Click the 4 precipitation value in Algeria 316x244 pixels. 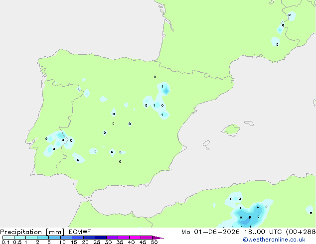pyautogui.click(x=258, y=207)
